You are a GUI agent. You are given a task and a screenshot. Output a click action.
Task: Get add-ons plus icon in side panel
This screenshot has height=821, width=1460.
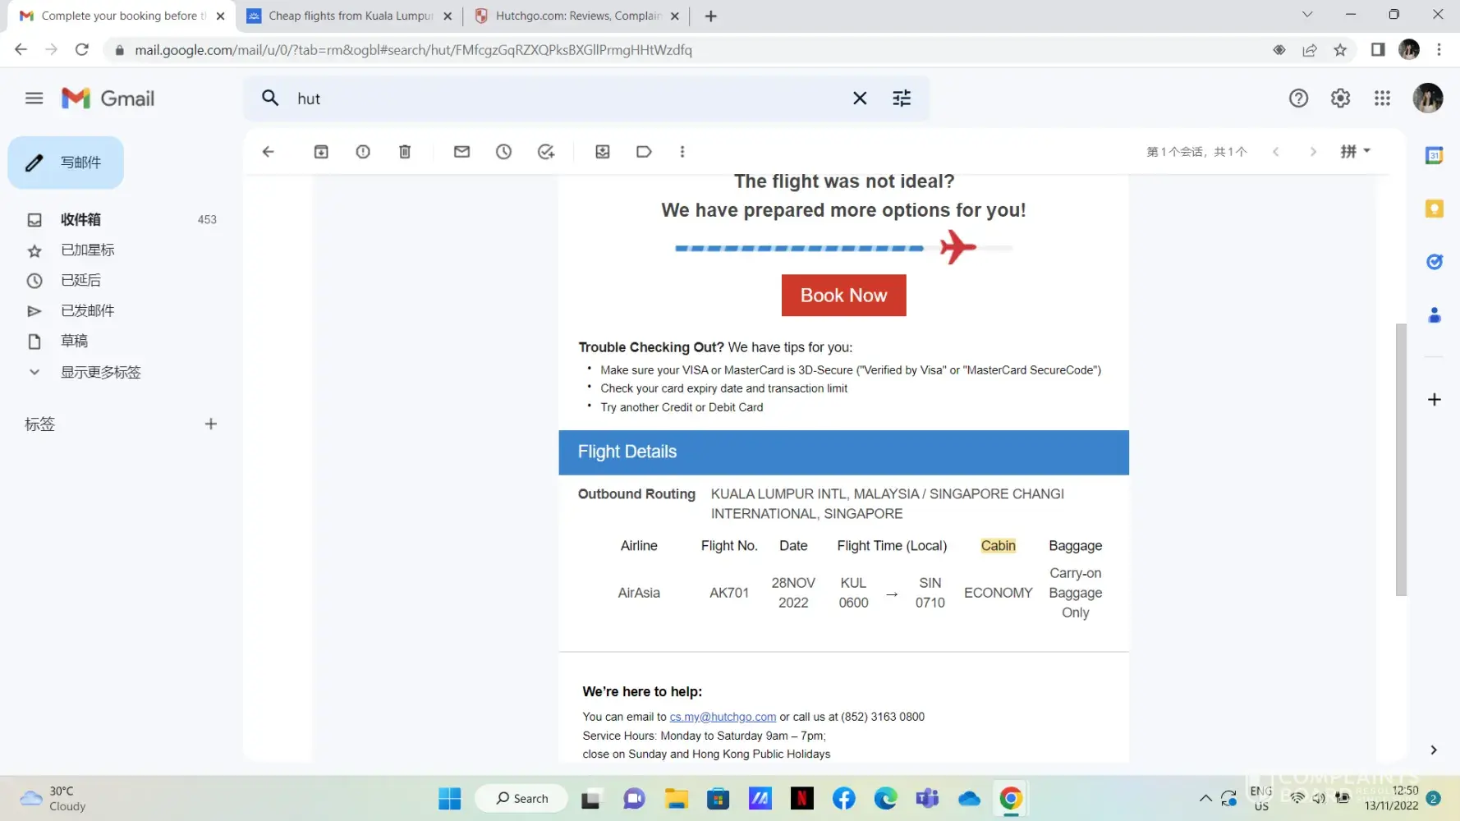[x=1435, y=400]
